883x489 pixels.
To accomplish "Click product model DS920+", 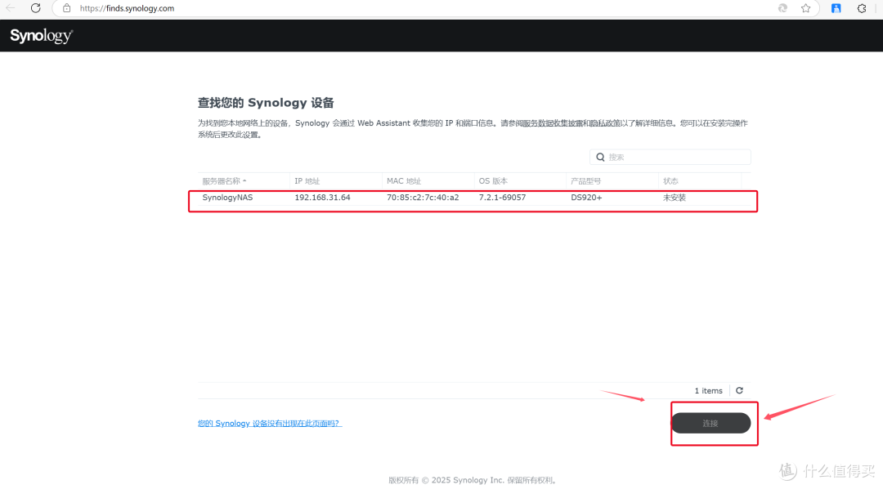I will [586, 198].
